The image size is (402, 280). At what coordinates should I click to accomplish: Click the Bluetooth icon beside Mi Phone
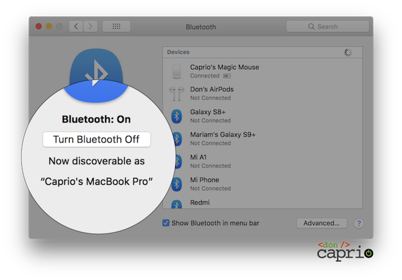177,184
